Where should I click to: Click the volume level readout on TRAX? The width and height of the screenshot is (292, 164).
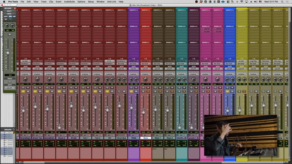tap(131, 132)
